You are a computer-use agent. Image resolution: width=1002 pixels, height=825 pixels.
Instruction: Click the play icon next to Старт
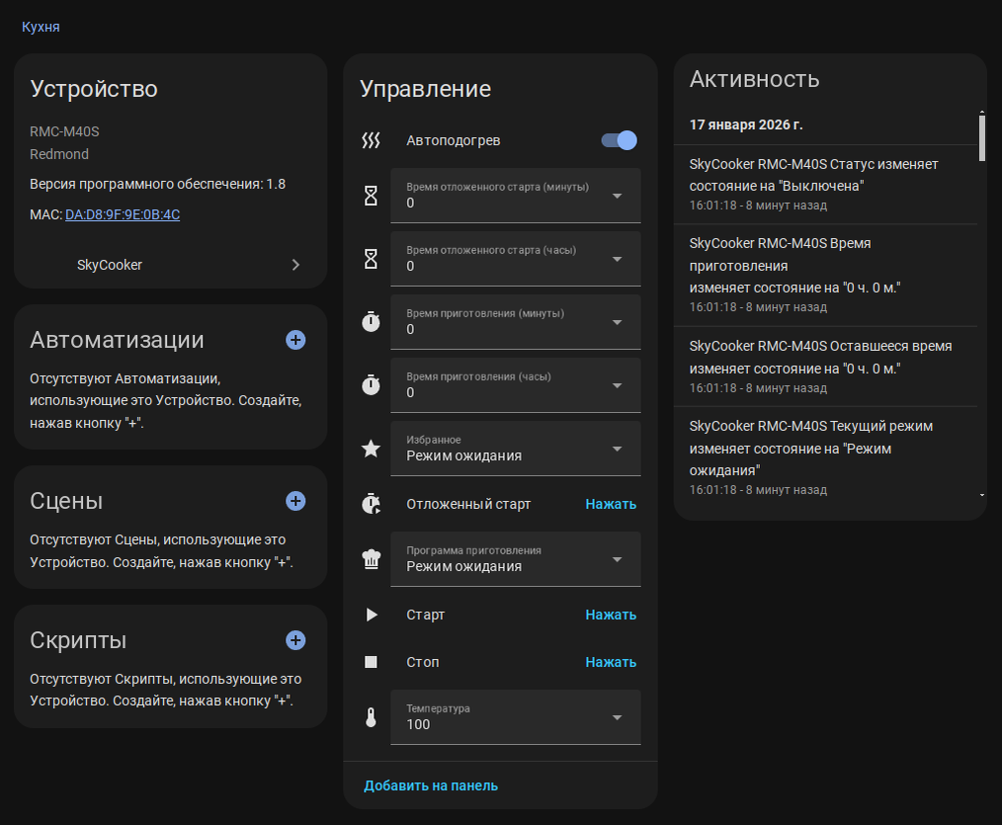[372, 615]
